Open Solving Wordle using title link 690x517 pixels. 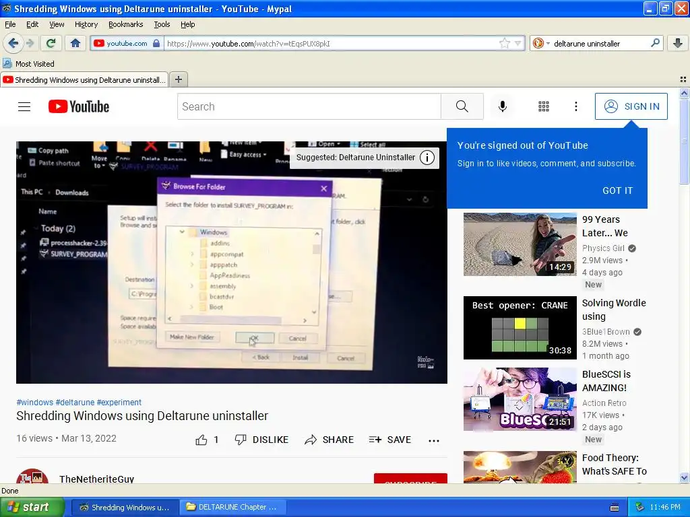(x=614, y=310)
